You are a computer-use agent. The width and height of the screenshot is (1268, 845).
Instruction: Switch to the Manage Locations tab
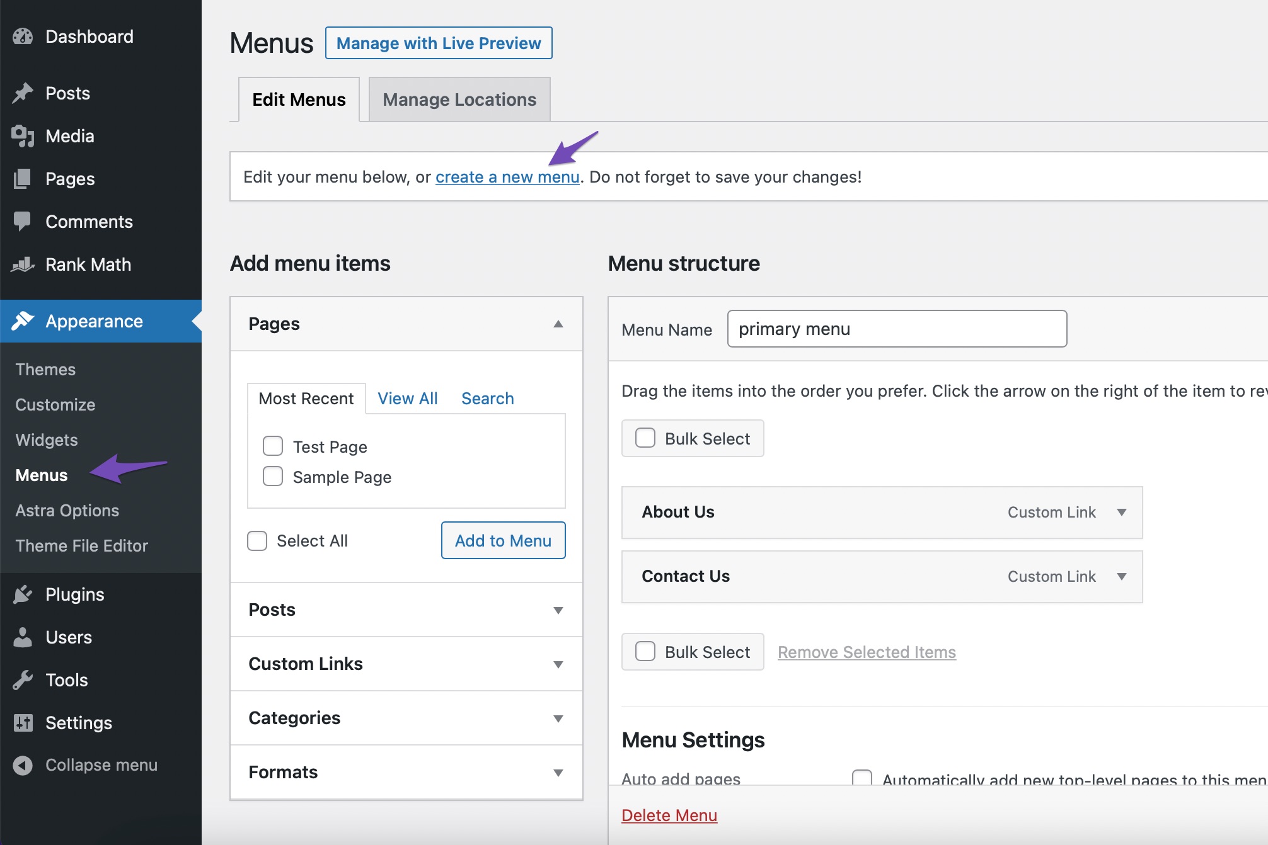(458, 98)
